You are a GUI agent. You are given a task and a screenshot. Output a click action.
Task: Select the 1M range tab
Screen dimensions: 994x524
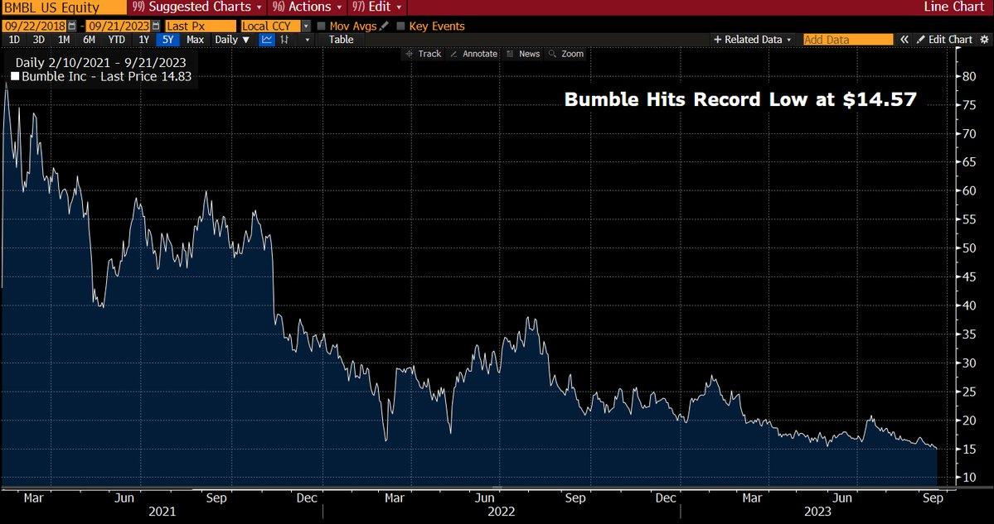point(63,39)
